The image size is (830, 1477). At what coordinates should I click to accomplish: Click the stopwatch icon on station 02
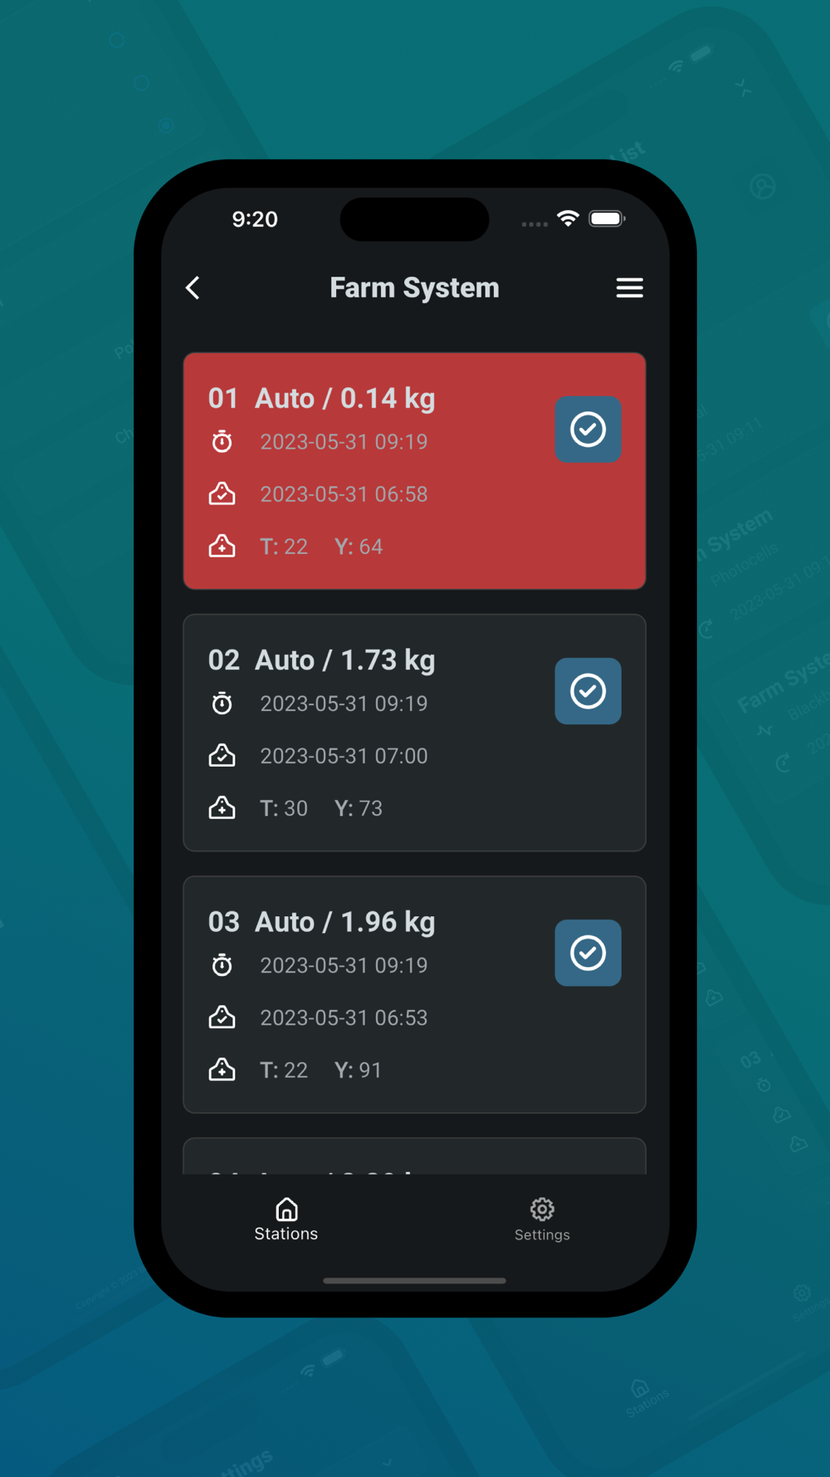coord(222,704)
